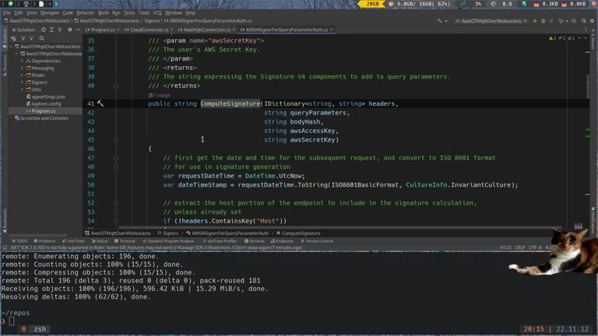This screenshot has height=336, width=598.
Task: Open the Navigate menu
Action: click(x=50, y=12)
